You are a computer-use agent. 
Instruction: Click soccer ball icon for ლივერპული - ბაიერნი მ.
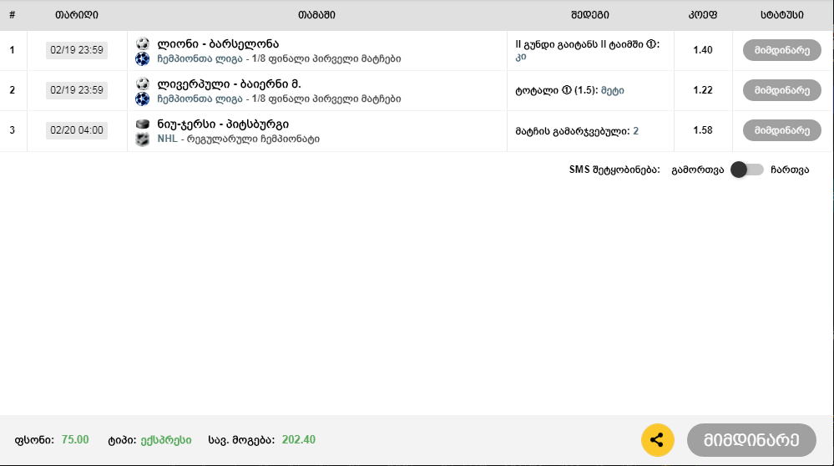pyautogui.click(x=143, y=84)
